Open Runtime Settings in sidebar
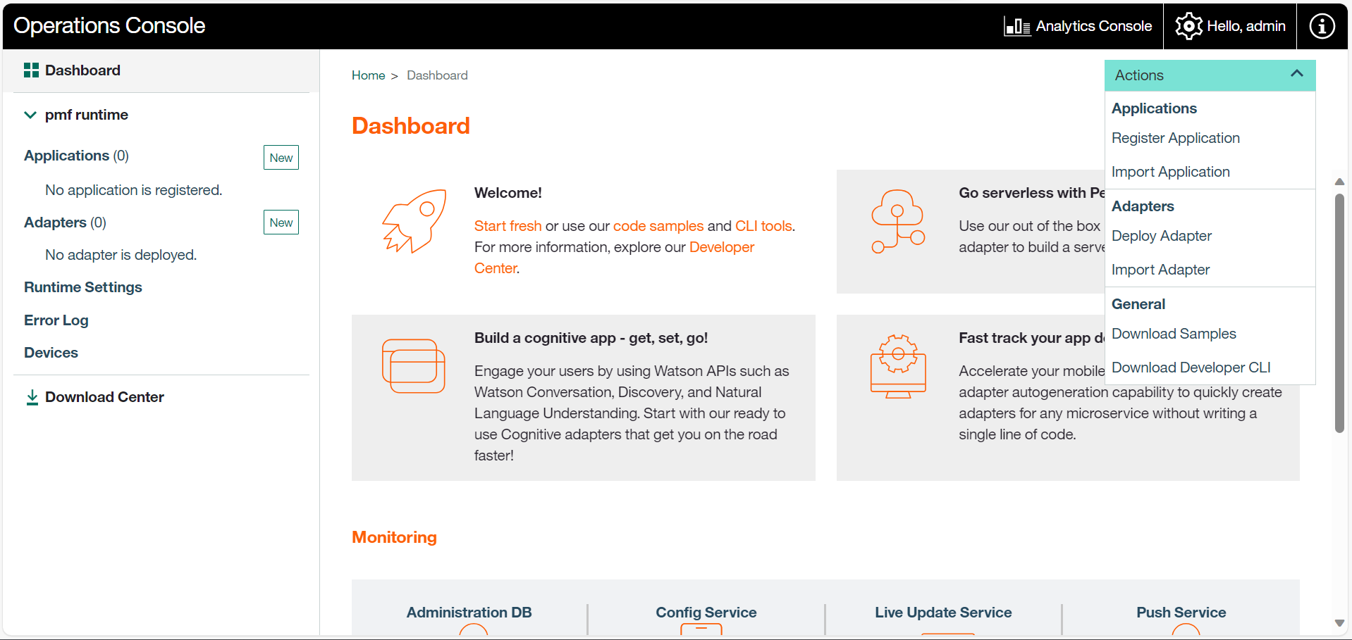 click(83, 287)
